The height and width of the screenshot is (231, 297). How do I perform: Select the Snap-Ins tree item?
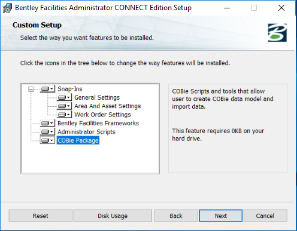(70, 89)
